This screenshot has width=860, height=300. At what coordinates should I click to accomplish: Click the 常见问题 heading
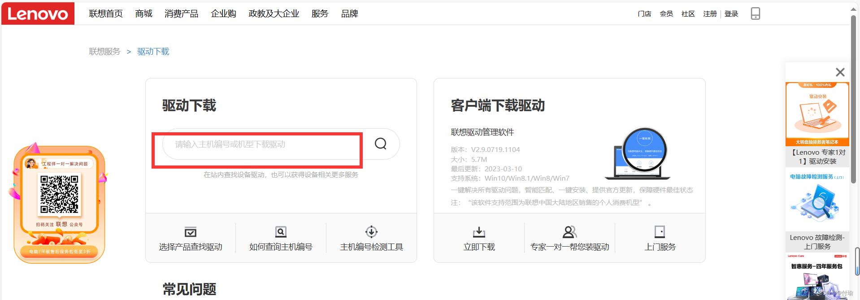[x=190, y=289]
